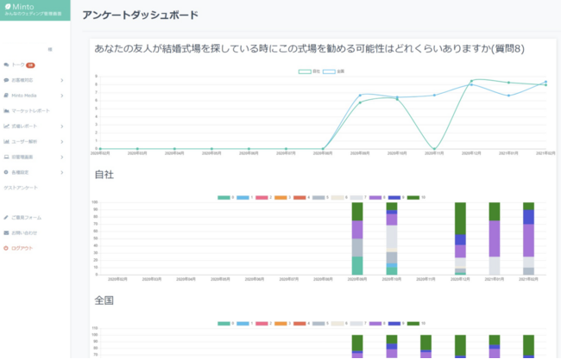561x359 pixels.
Task: Click the ユーザー解析 sidebar icon
Action: [6, 141]
